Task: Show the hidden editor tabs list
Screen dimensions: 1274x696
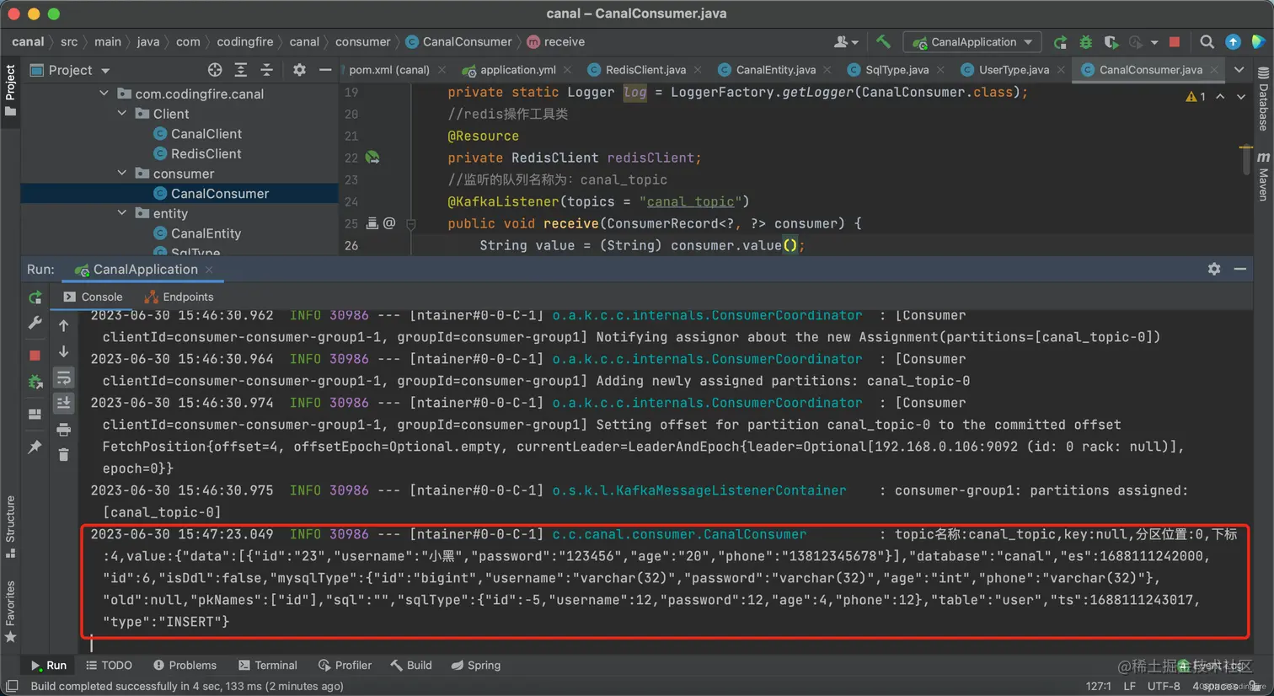Action: pyautogui.click(x=1239, y=70)
